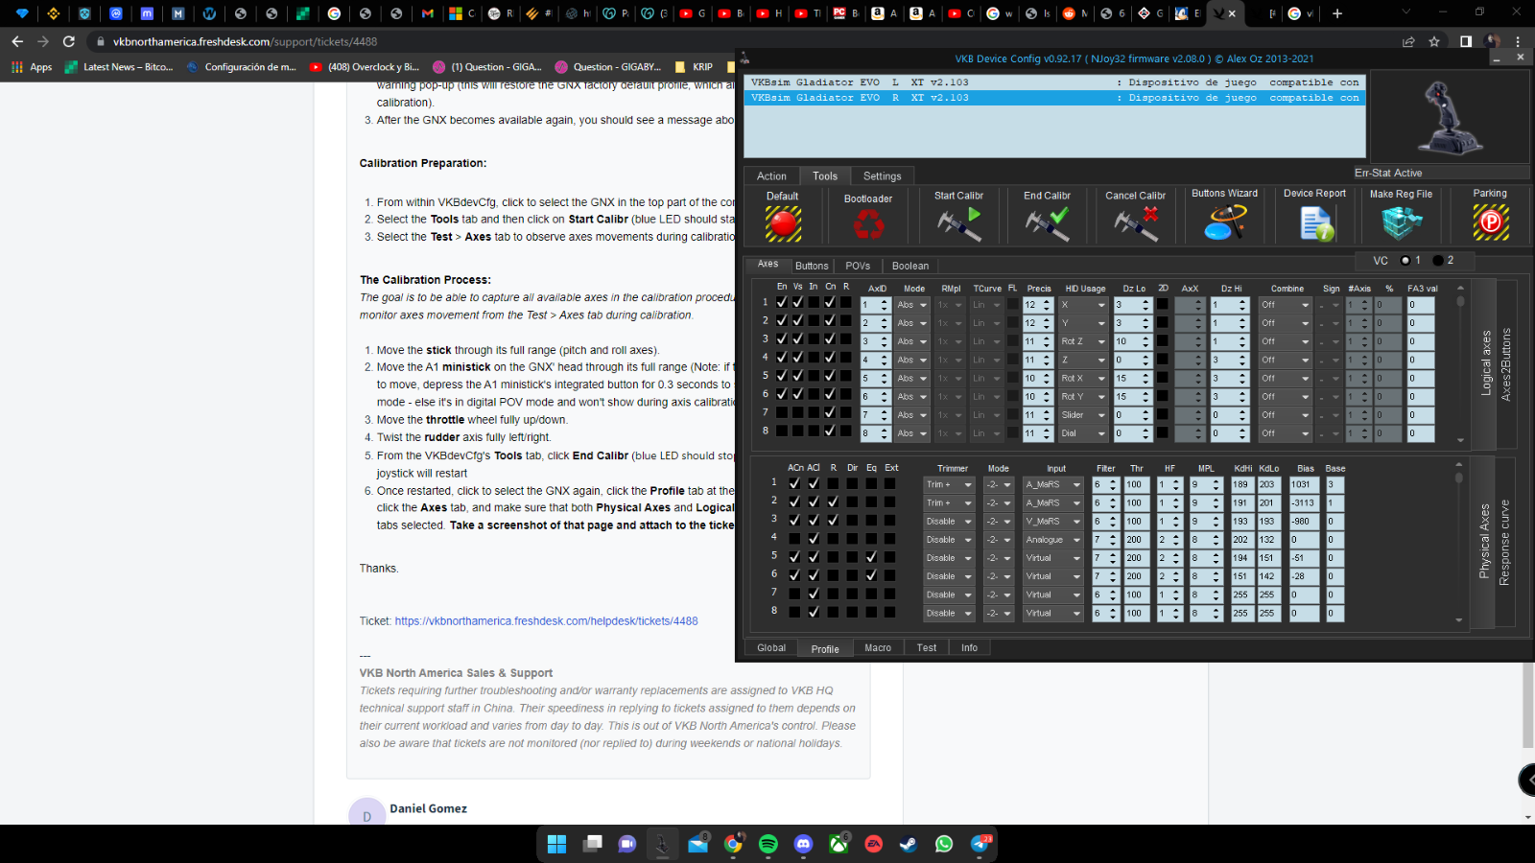Select VKBsim Gladiator EVO L device row
The width and height of the screenshot is (1535, 863).
[1054, 82]
